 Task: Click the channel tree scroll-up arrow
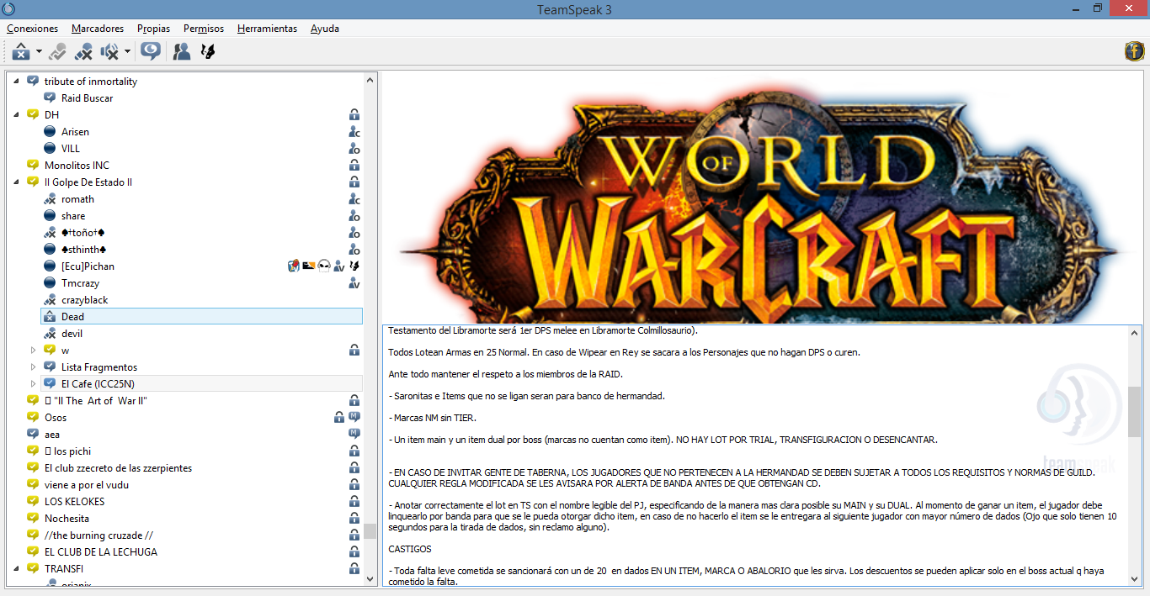[370, 79]
